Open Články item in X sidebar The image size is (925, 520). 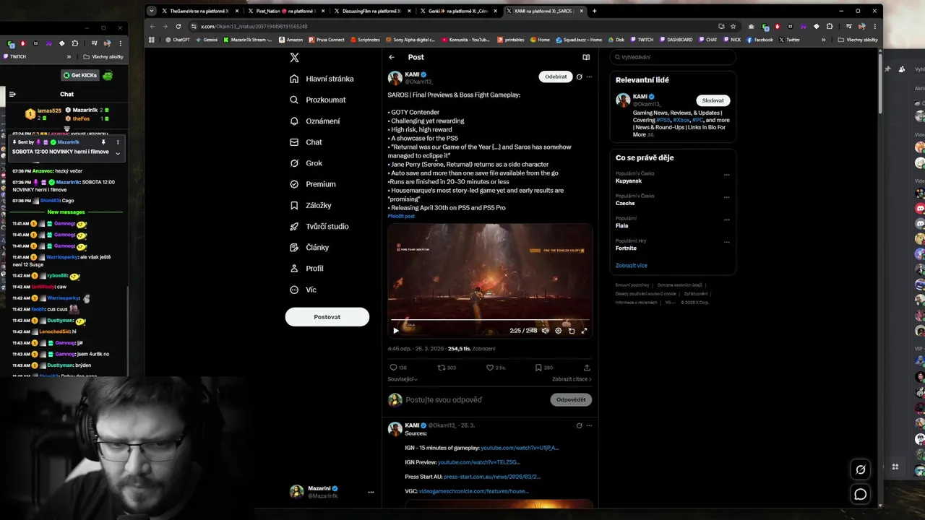click(x=309, y=247)
